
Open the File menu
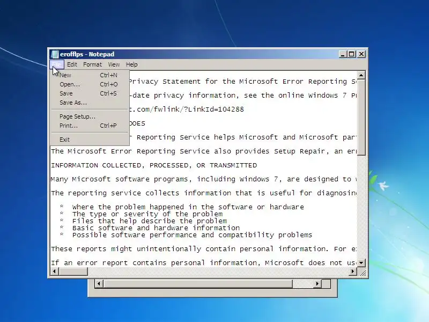point(57,64)
